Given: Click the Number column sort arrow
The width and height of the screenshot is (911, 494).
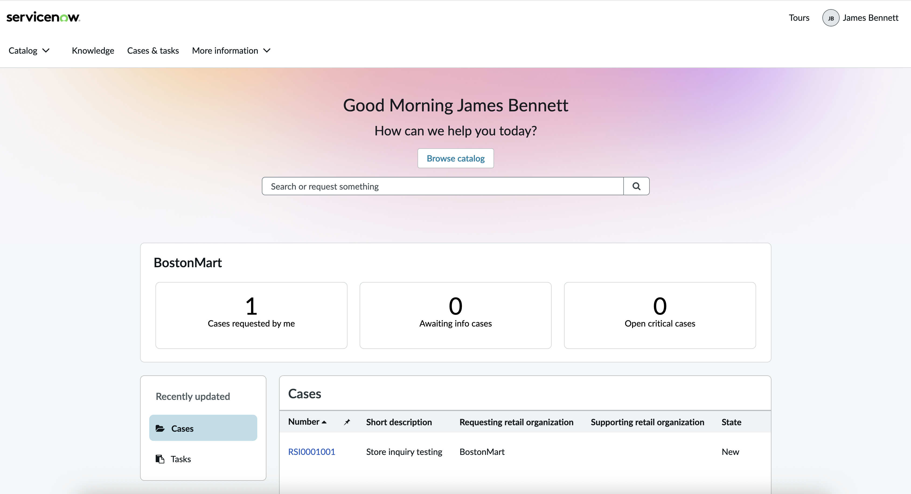Looking at the screenshot, I should coord(324,422).
